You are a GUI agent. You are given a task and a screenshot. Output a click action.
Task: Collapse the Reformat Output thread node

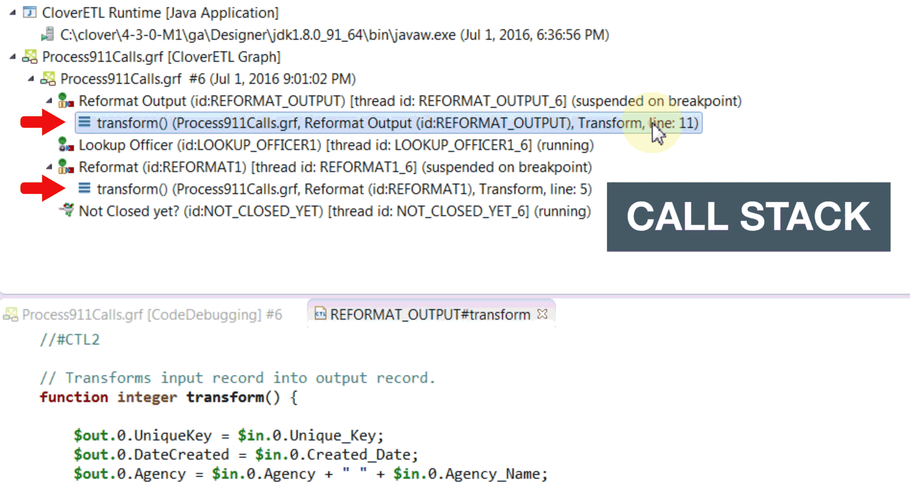[48, 101]
